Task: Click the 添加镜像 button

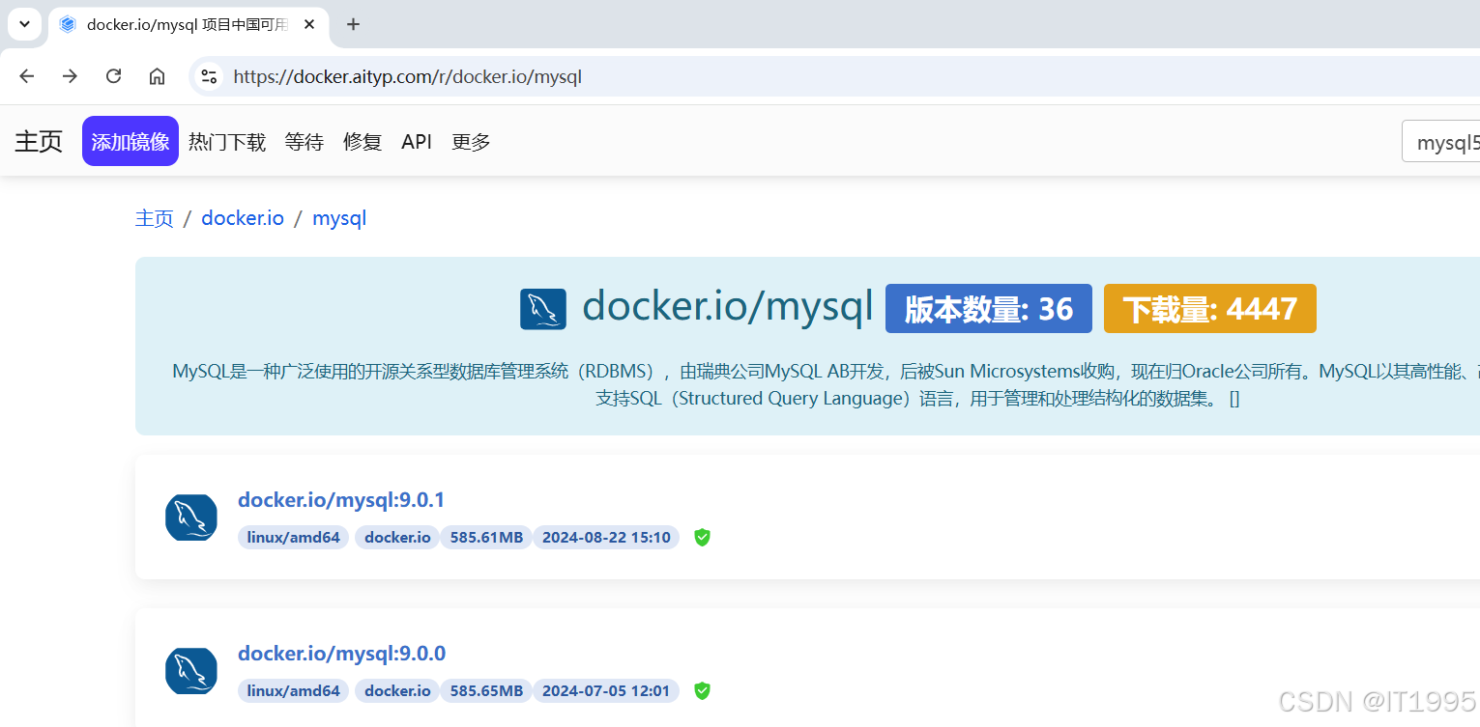Action: (130, 141)
